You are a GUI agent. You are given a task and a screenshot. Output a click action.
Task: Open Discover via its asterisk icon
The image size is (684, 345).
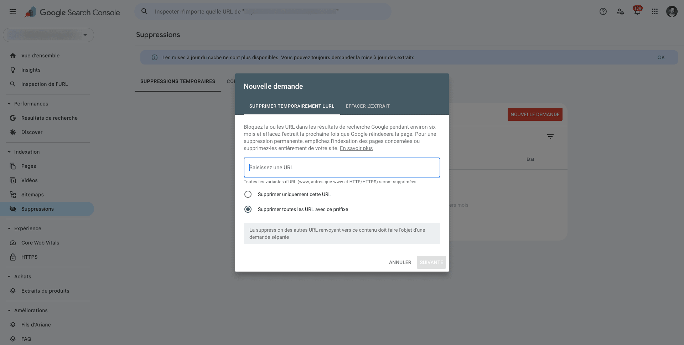pos(13,132)
